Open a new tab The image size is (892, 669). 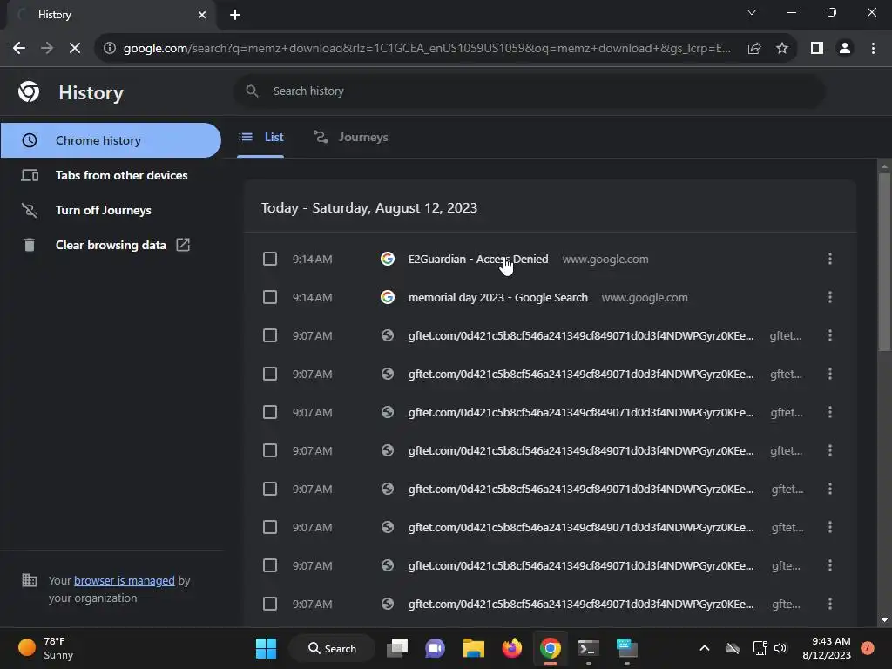pos(235,15)
